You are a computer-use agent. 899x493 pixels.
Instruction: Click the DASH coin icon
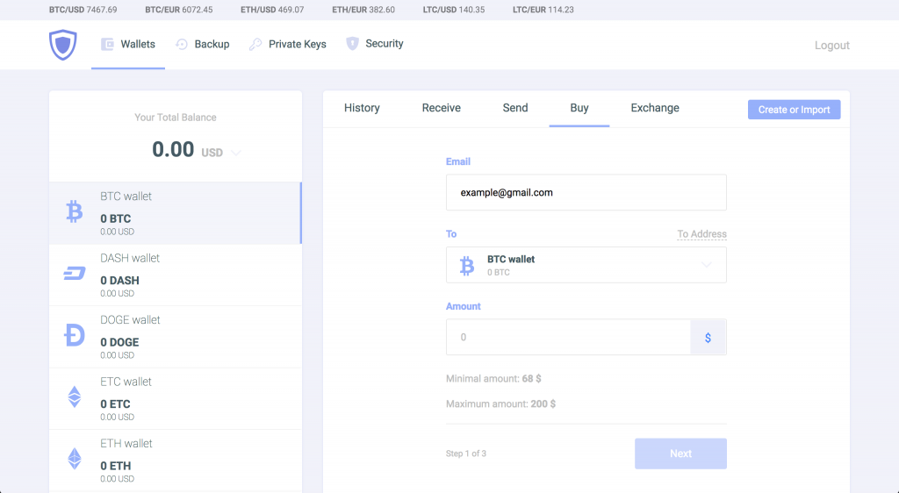point(75,274)
